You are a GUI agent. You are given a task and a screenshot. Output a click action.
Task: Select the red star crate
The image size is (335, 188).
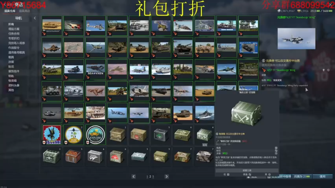117,156
